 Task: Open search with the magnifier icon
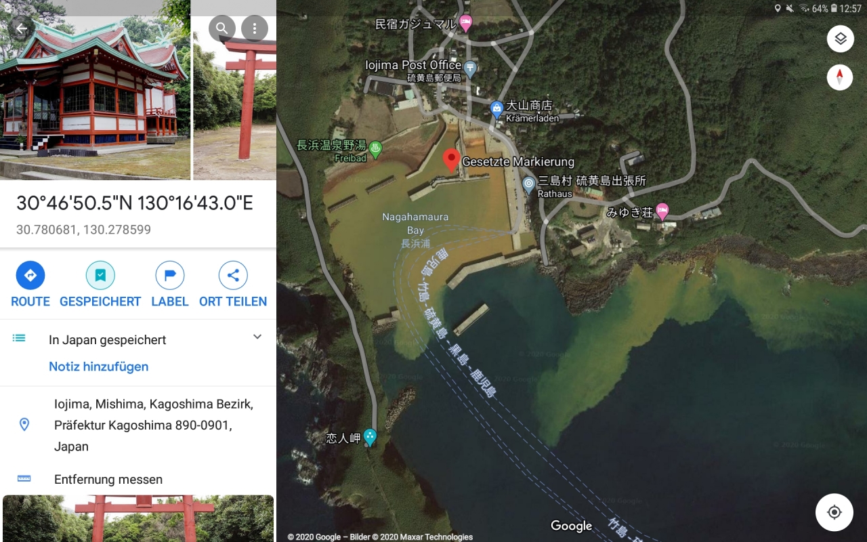(x=221, y=28)
